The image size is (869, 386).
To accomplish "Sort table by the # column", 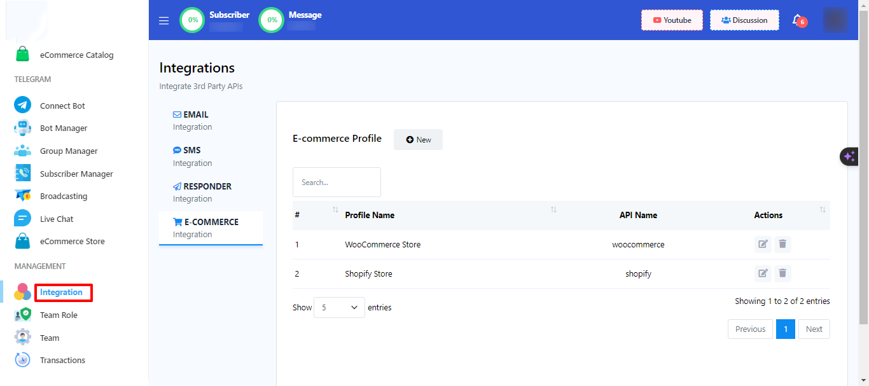I will pos(335,210).
